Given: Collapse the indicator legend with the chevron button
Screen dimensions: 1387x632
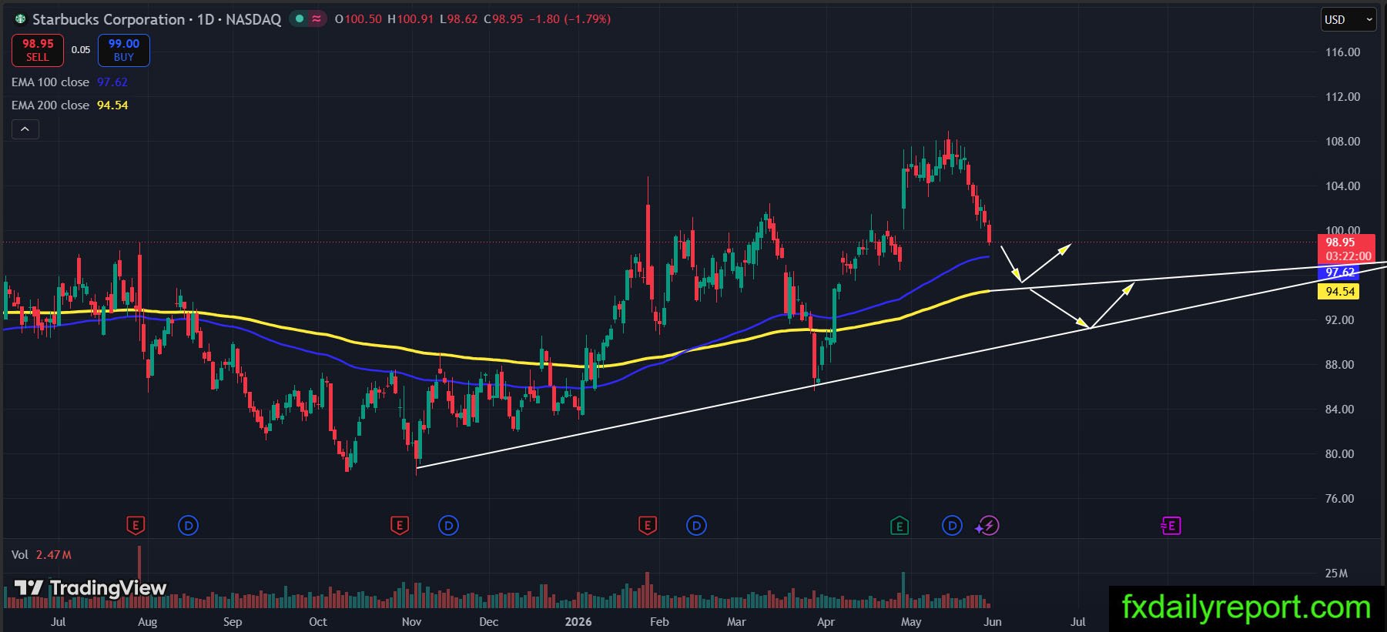Looking at the screenshot, I should [x=25, y=129].
